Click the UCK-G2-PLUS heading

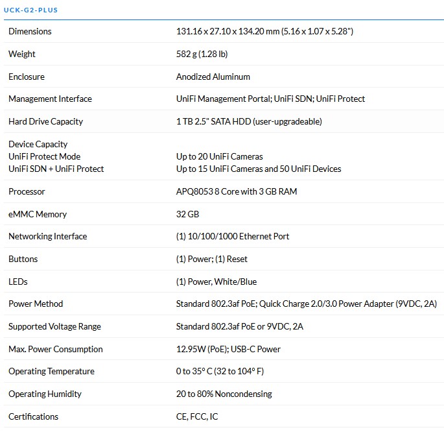[30, 10]
